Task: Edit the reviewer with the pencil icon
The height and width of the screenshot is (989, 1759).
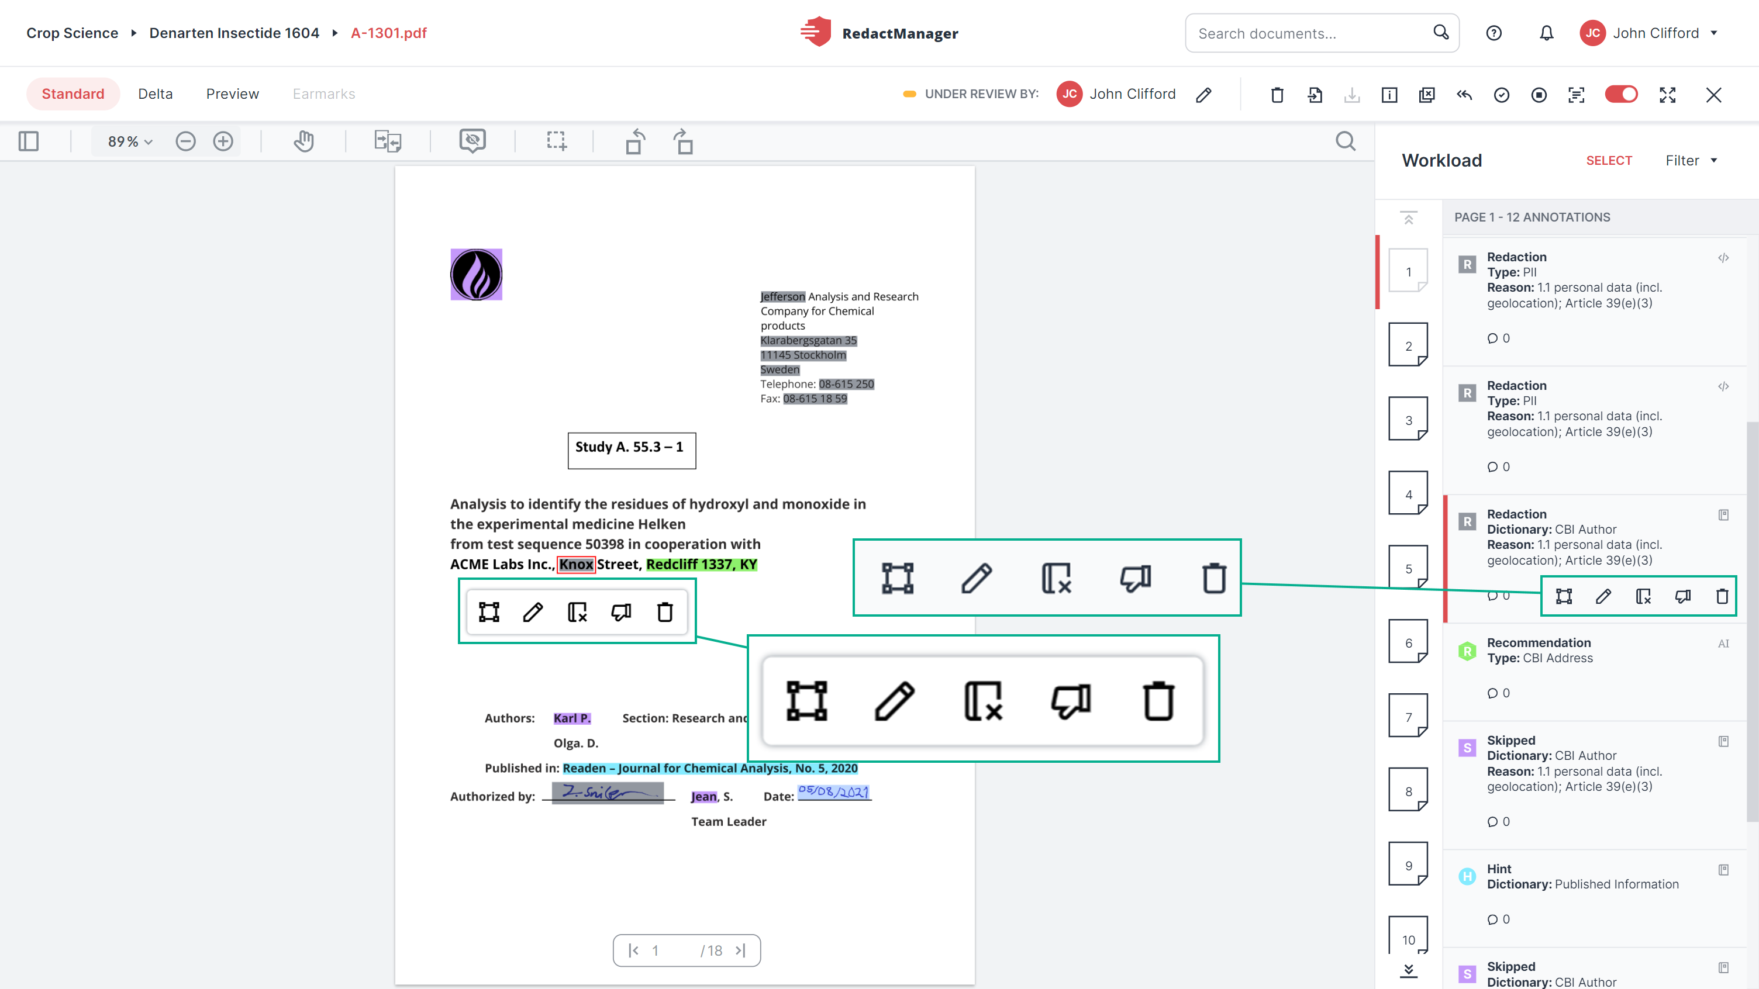Action: coord(1204,95)
